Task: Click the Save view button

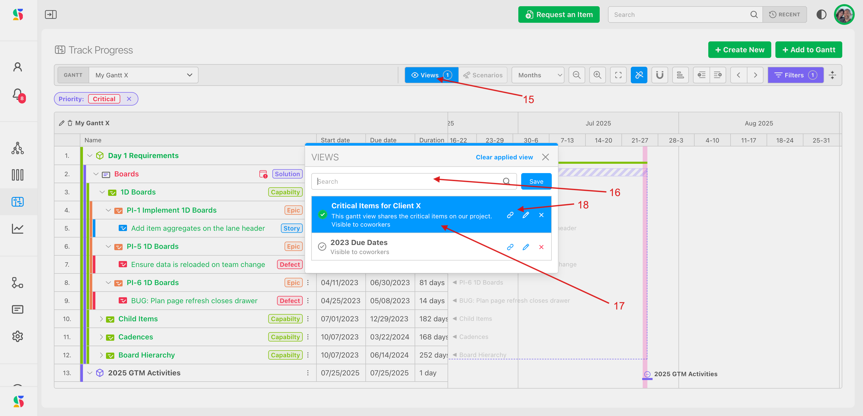Action: [x=536, y=181]
